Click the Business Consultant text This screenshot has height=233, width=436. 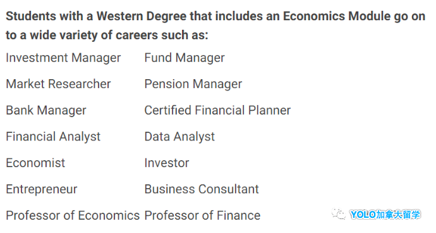point(202,189)
